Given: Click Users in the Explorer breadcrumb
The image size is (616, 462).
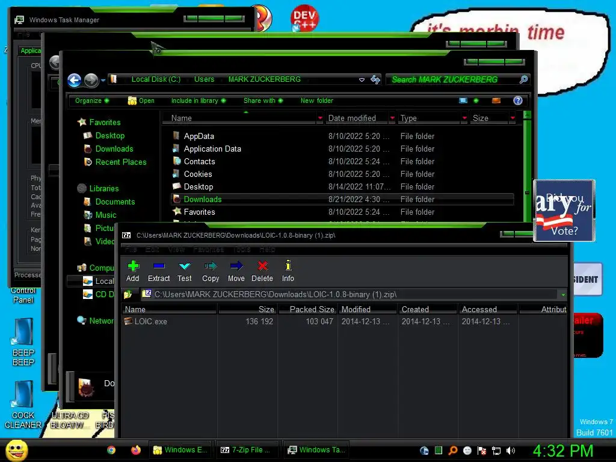Looking at the screenshot, I should tap(204, 79).
